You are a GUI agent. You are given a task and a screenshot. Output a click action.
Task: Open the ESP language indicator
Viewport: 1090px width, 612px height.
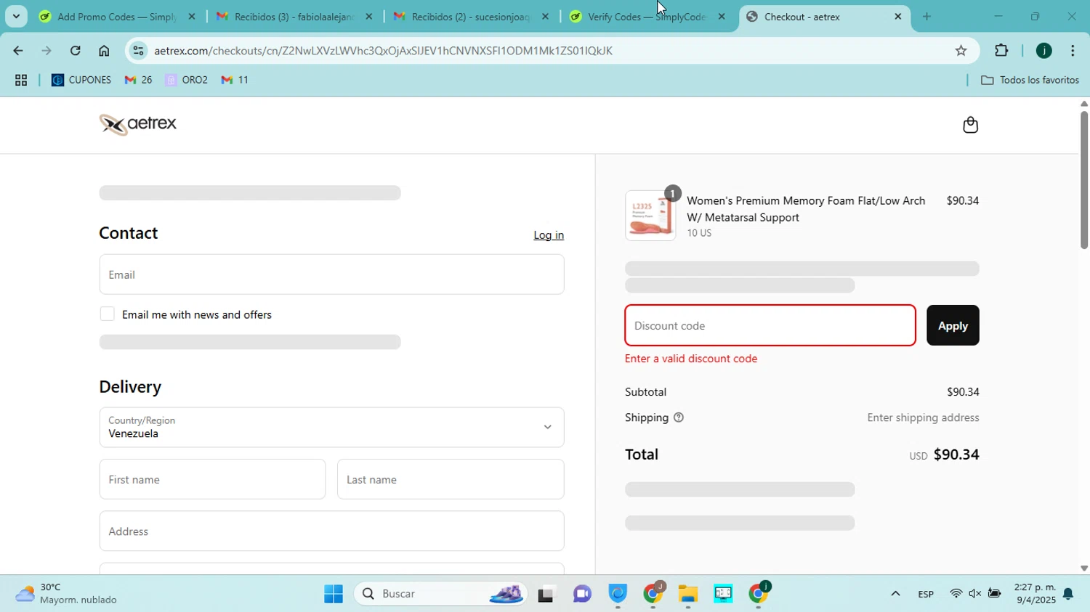coord(926,594)
